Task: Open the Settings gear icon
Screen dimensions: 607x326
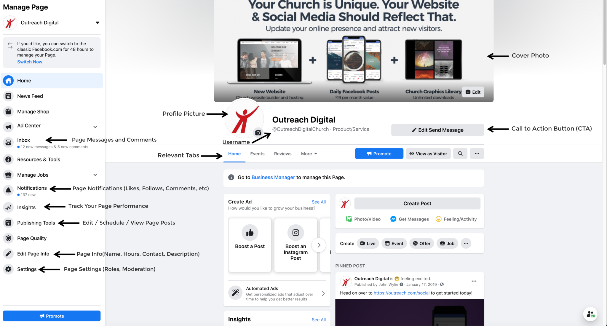Action: (x=8, y=269)
